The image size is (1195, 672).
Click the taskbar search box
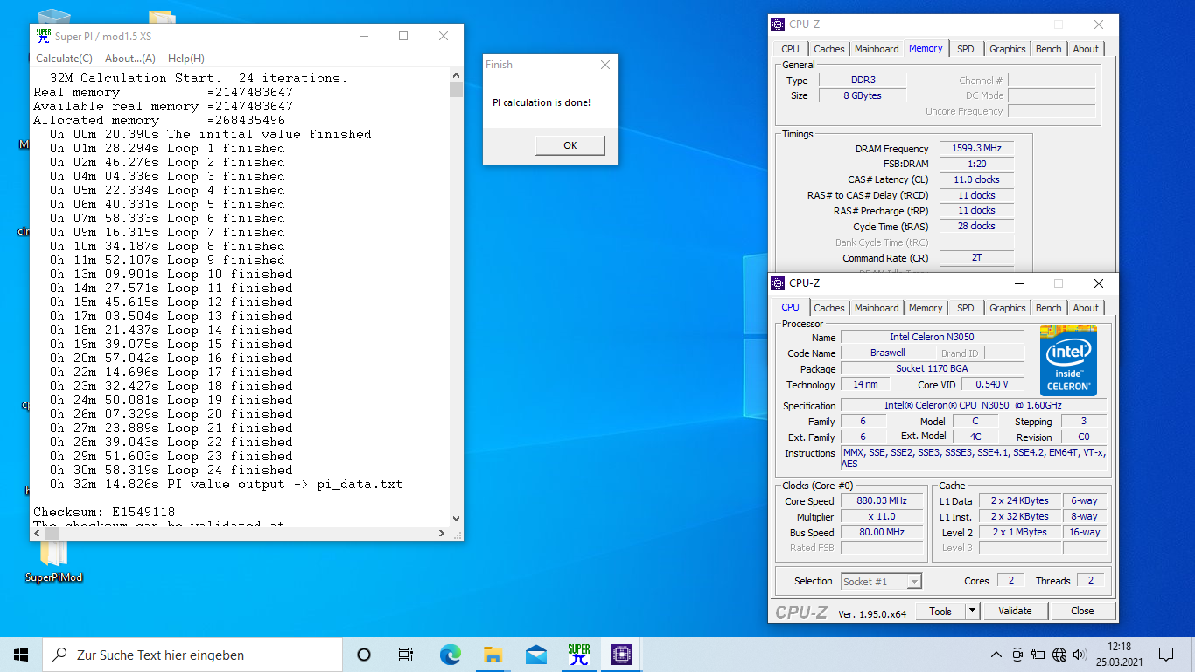click(192, 654)
